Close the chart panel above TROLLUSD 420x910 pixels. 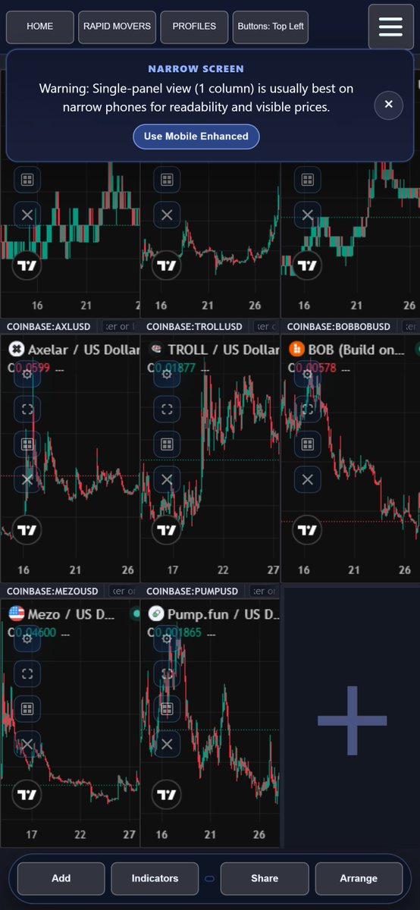pyautogui.click(x=167, y=215)
